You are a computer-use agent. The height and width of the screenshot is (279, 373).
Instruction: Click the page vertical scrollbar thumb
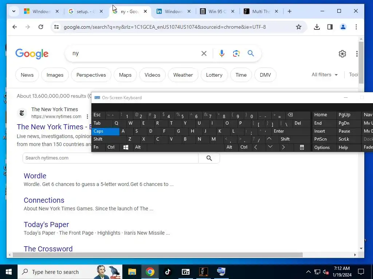361,62
